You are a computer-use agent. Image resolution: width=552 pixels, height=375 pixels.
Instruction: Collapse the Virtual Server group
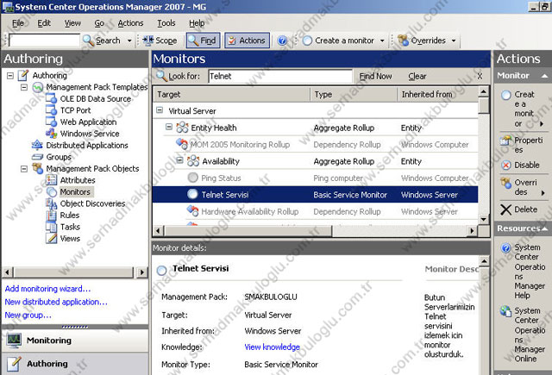click(x=160, y=110)
